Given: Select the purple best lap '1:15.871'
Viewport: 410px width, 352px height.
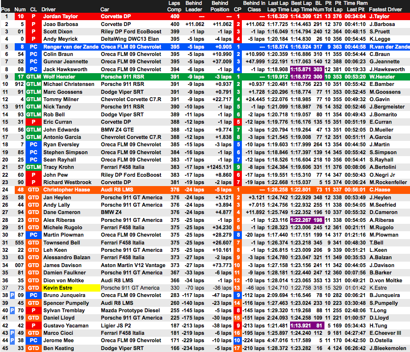Looking at the screenshot, I should point(301,69).
